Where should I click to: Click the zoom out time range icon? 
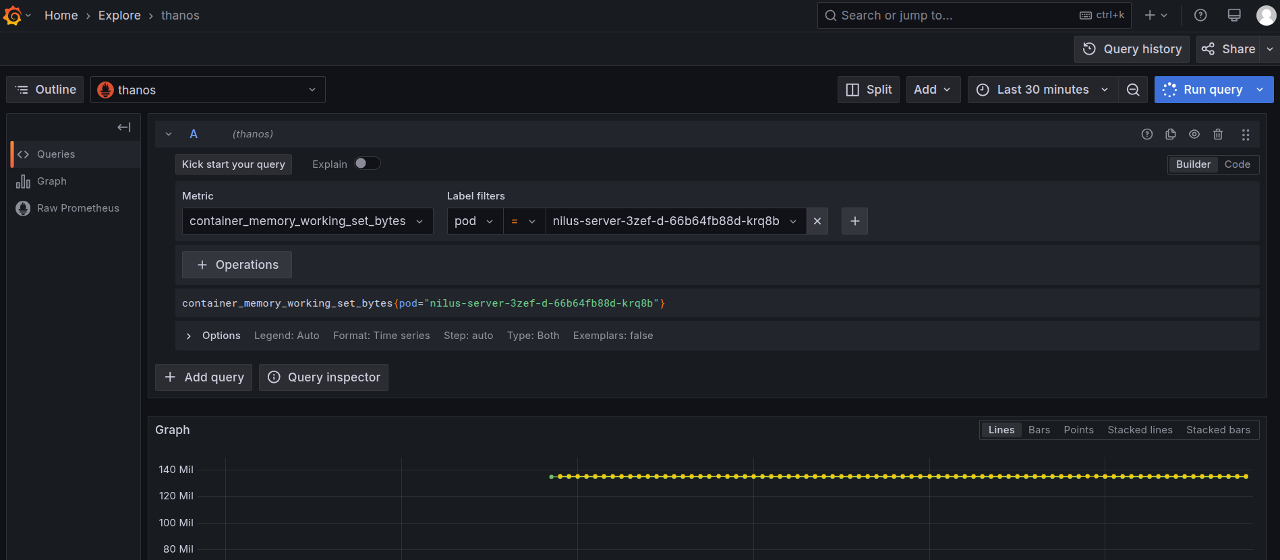point(1133,90)
